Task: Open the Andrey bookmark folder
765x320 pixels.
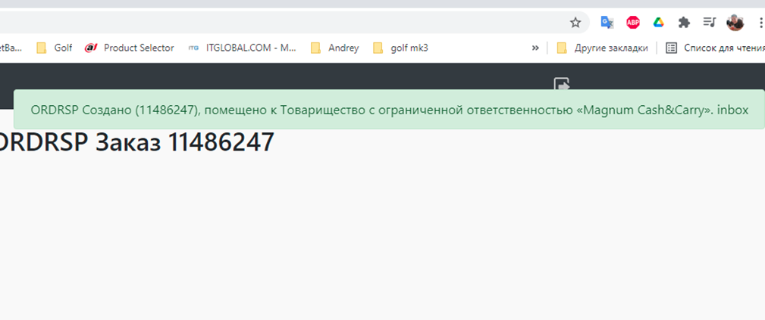Action: pyautogui.click(x=334, y=48)
